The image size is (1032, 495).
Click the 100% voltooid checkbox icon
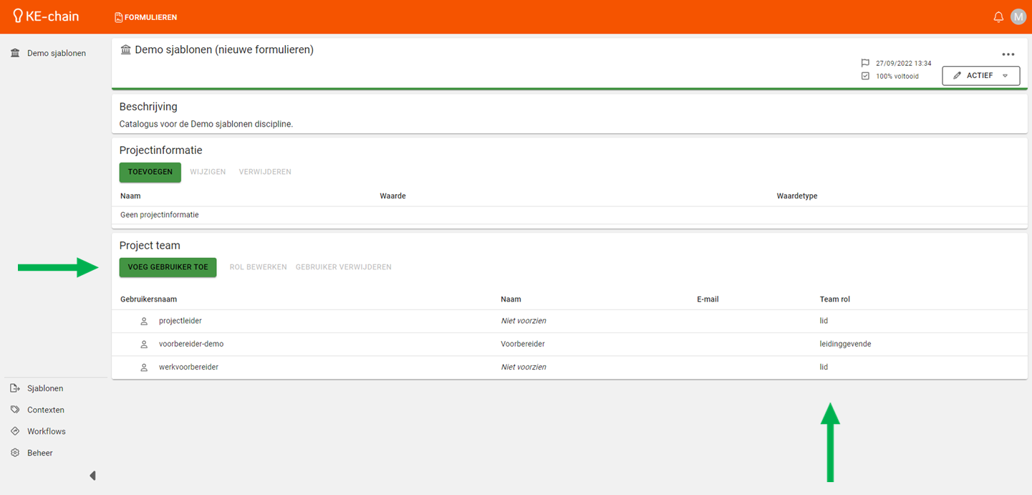[x=865, y=76]
